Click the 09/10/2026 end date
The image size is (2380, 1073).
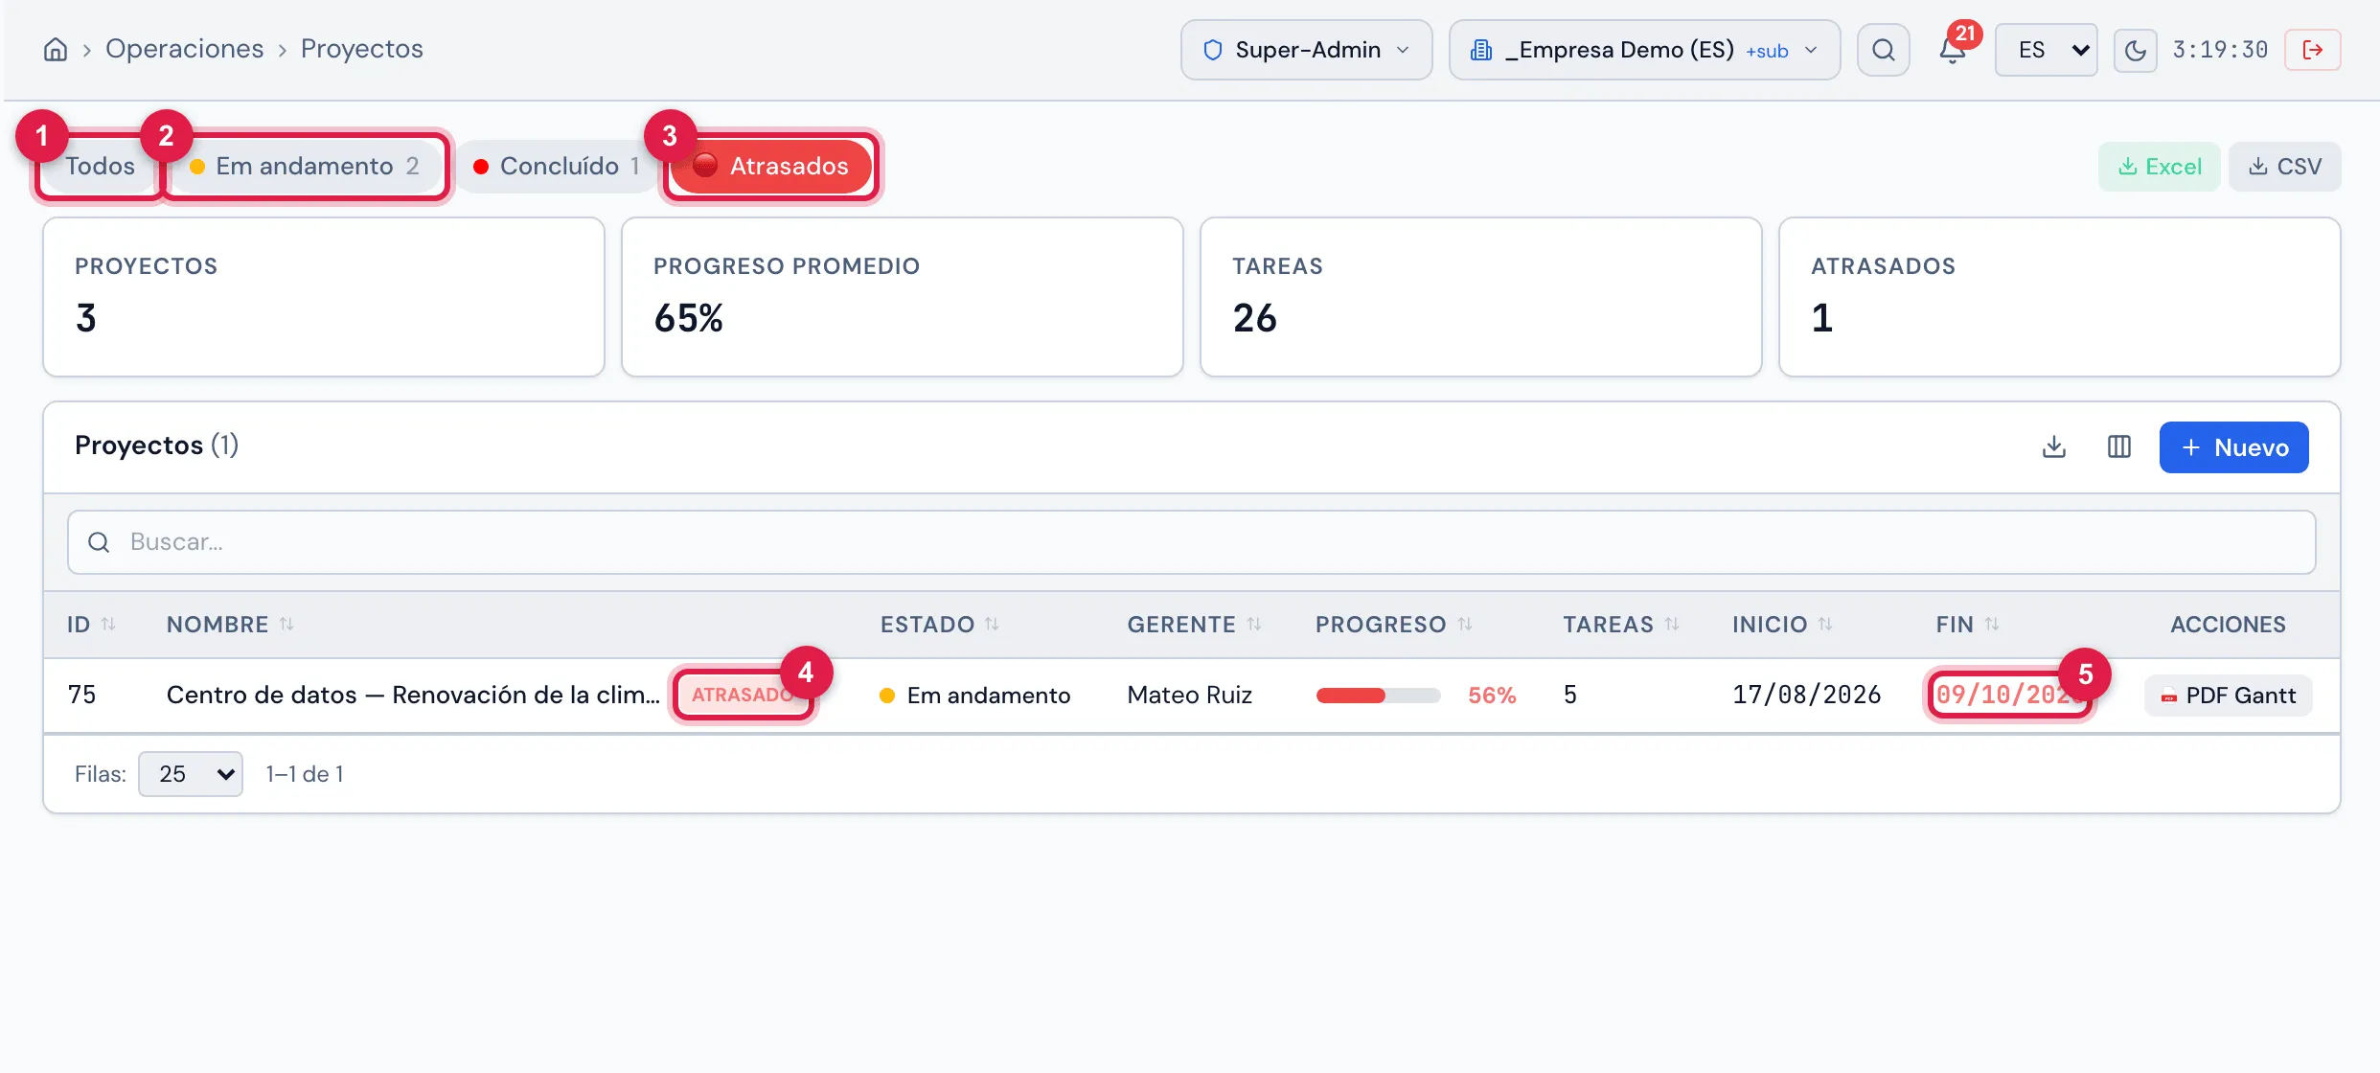[2010, 695]
